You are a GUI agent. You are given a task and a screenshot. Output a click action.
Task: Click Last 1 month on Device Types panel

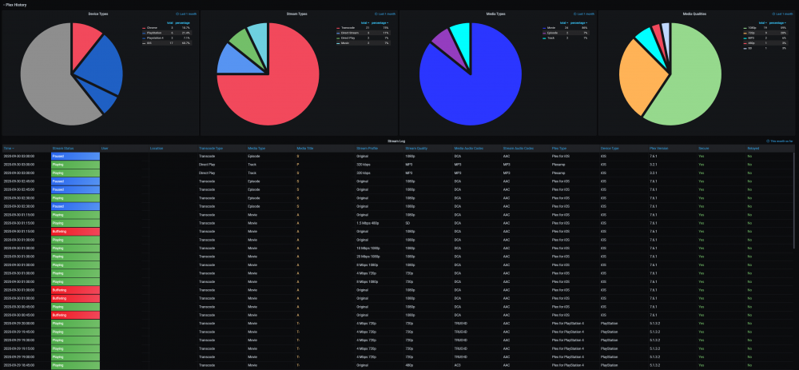(186, 14)
